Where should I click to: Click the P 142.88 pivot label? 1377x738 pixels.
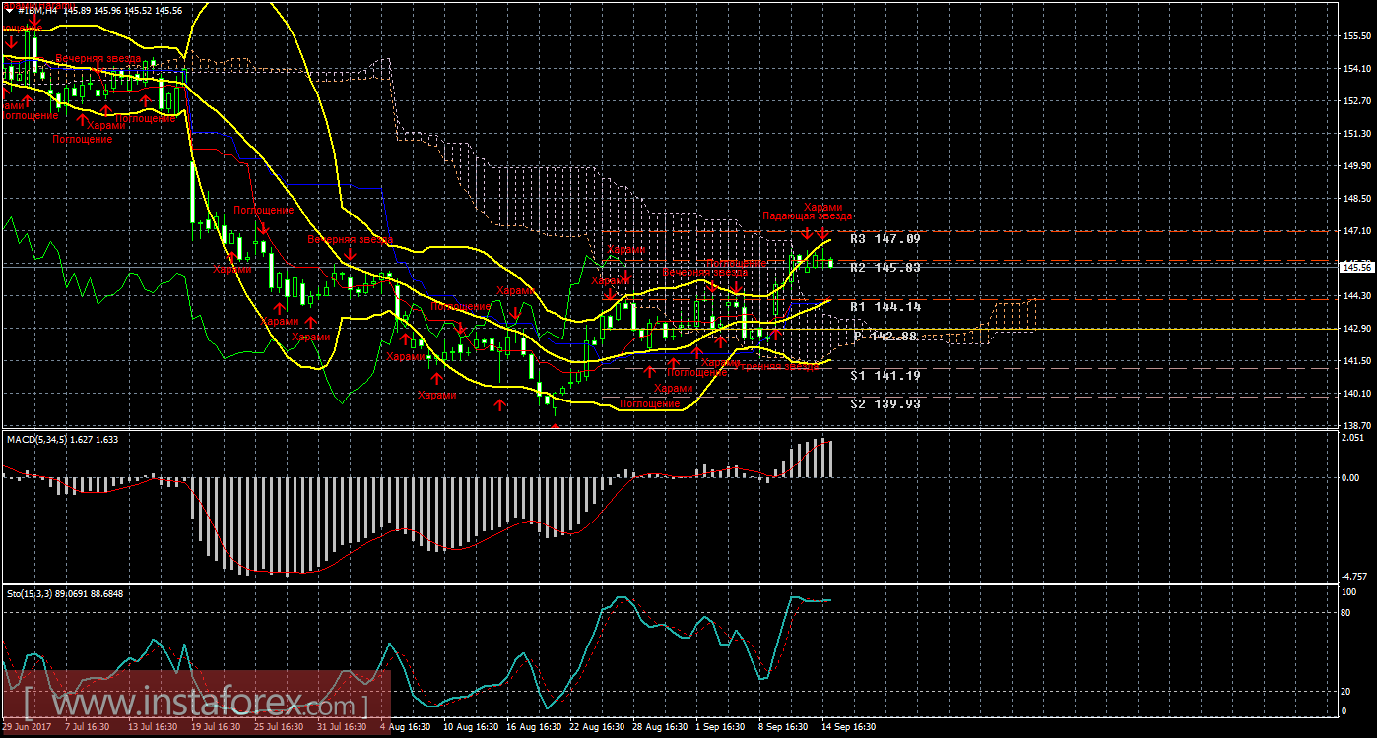tap(886, 337)
